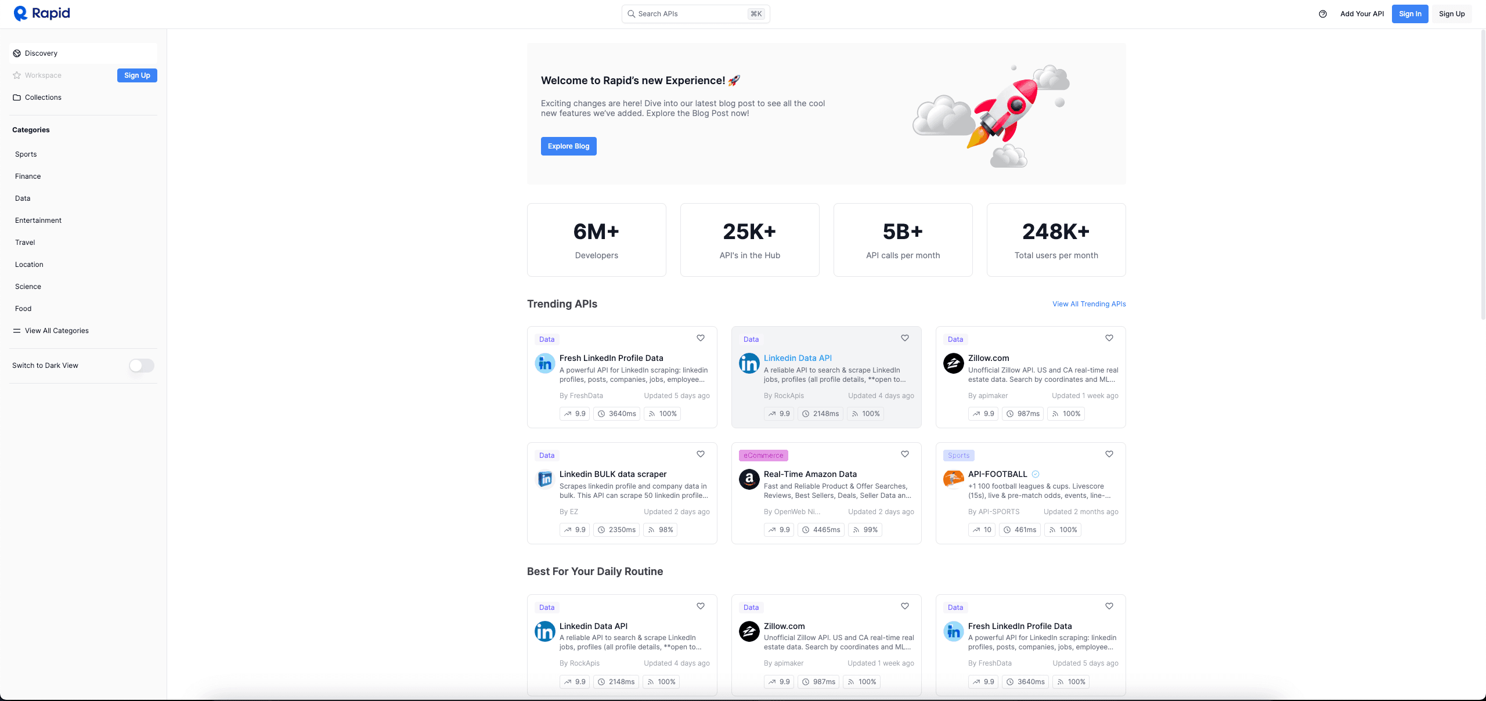1486x701 pixels.
Task: Click the 6M+ Developers stat card
Action: click(x=597, y=240)
